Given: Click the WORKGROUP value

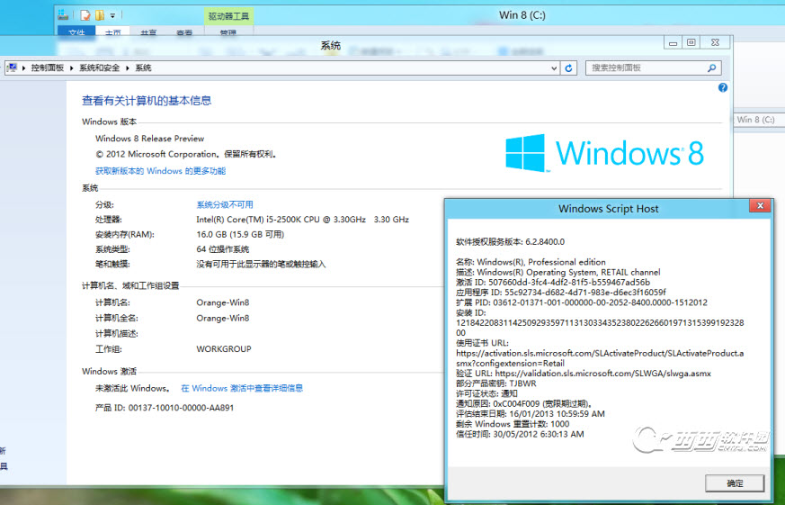Looking at the screenshot, I should [224, 349].
